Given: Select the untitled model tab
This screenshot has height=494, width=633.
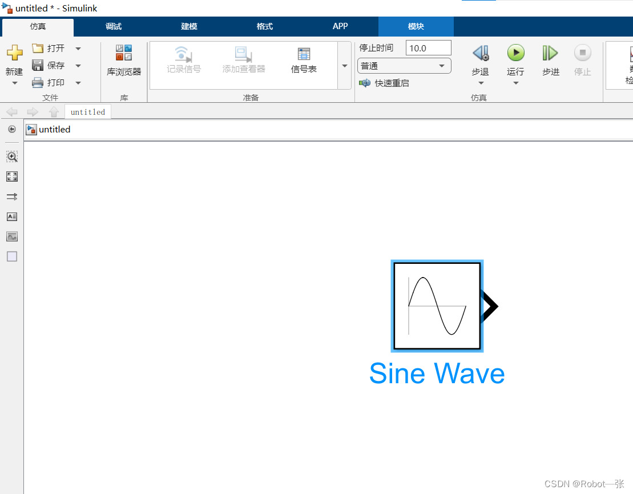Looking at the screenshot, I should coord(87,112).
